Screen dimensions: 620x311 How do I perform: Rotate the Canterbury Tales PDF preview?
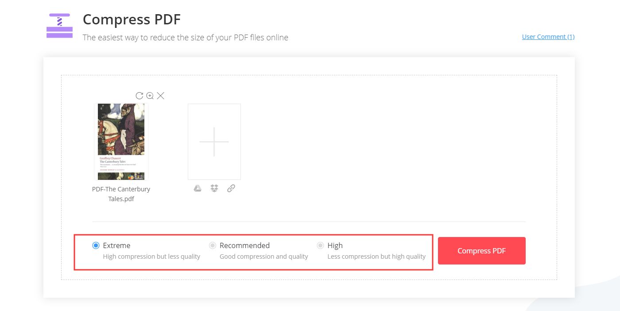tap(139, 95)
